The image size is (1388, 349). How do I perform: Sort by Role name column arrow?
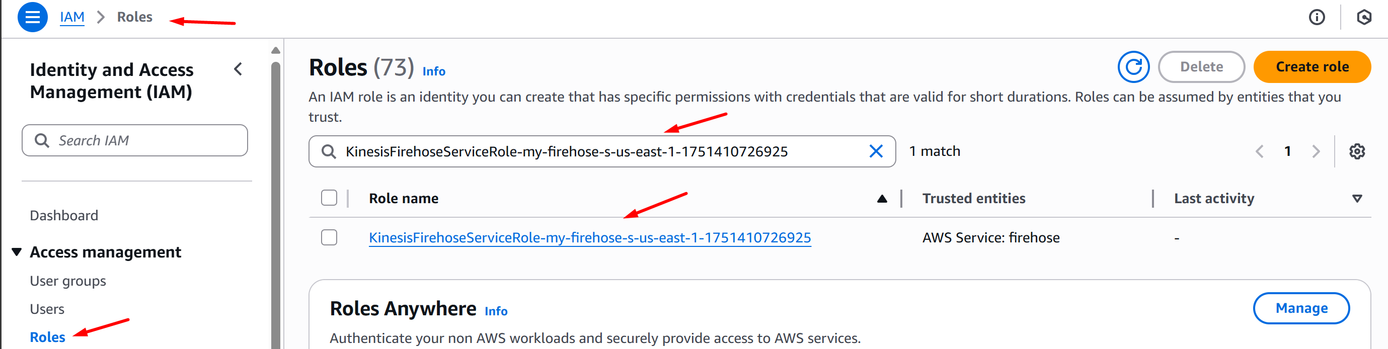[882, 199]
